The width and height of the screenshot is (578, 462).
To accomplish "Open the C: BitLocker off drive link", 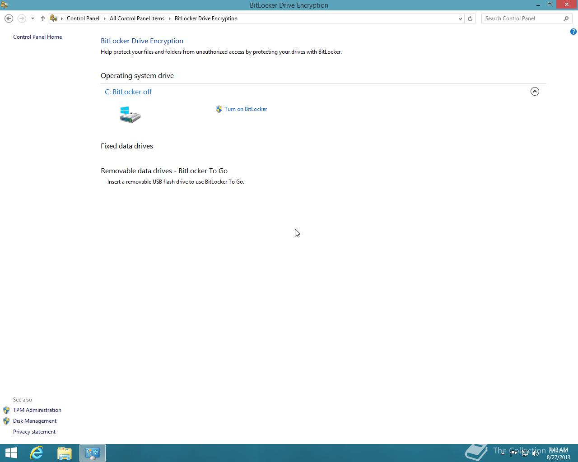I will point(128,92).
